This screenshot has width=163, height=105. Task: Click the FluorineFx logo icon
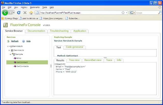(x=5, y=25)
